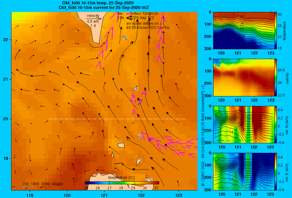
Task: Open the vel. N depth-section panel
Action: tap(244, 124)
